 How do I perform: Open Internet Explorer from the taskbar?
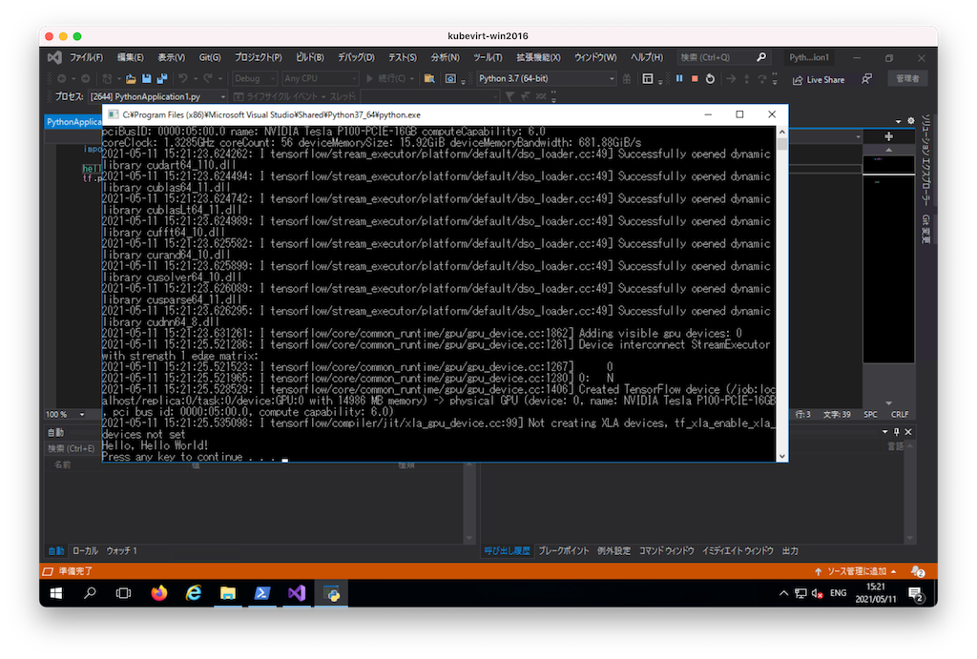point(194,593)
